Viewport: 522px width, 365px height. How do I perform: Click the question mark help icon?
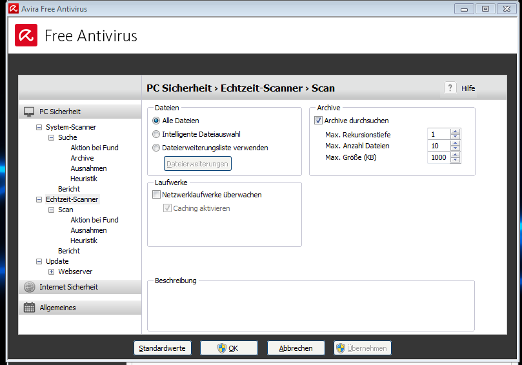pos(450,88)
